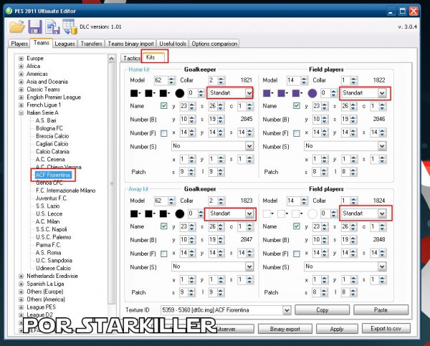Open away field players Number (S) dropdown

pos(382,266)
